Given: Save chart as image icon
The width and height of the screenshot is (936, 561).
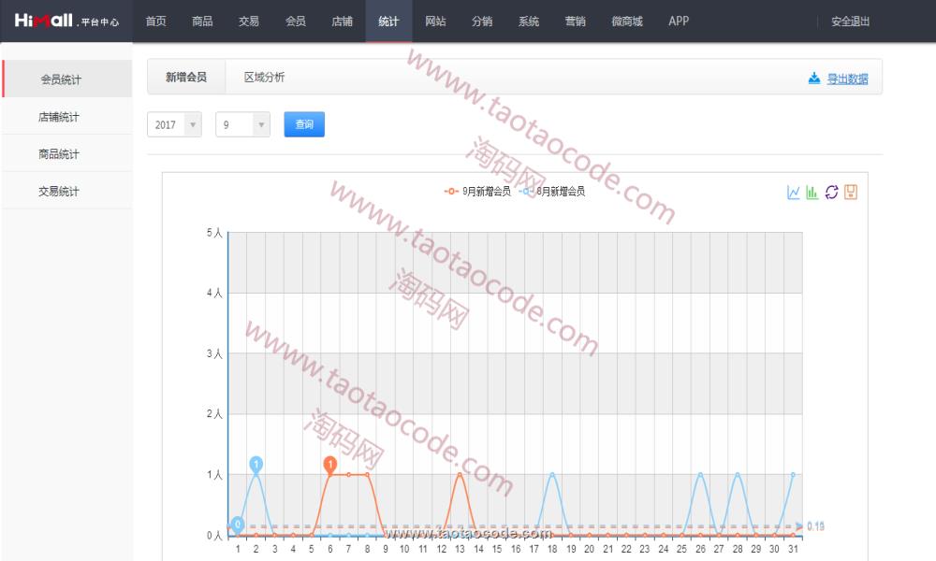Looking at the screenshot, I should pos(851,193).
